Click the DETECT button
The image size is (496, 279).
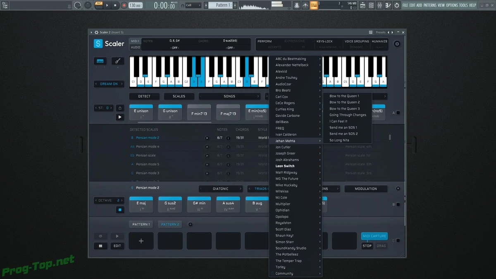coord(144,96)
